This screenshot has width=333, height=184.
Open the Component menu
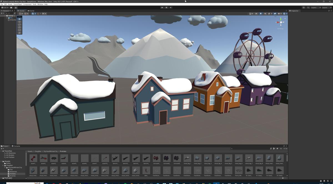(27, 4)
